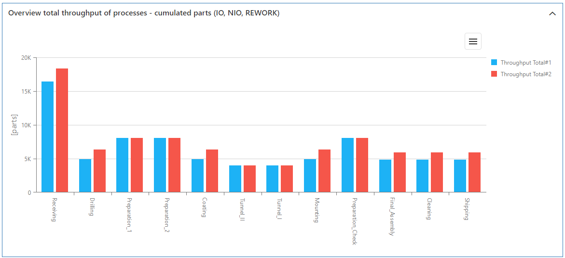Click the blue Preparation_1 bar
Viewport: 565px width, 258px height.
[122, 165]
